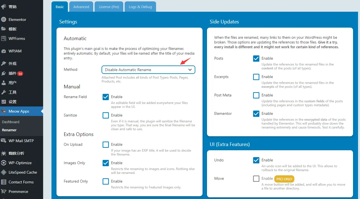Open the Renamer submenu item
Screen dimensions: 360x199
pyautogui.click(x=9, y=130)
